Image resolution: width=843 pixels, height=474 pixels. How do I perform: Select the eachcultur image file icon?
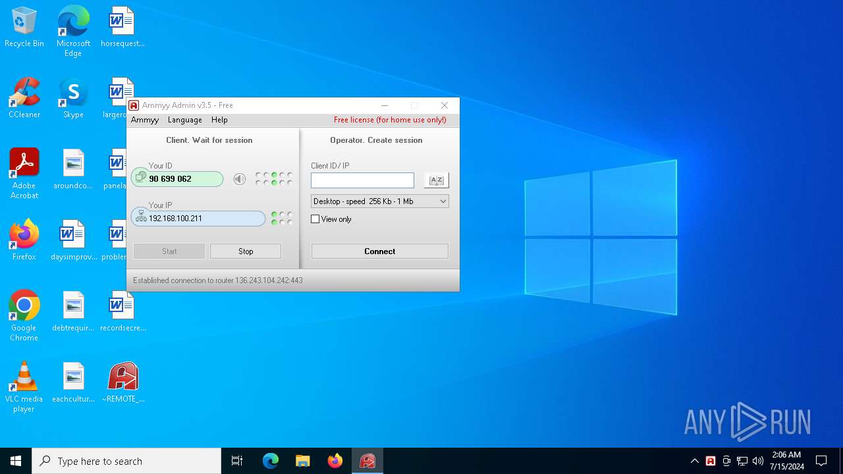coord(73,383)
